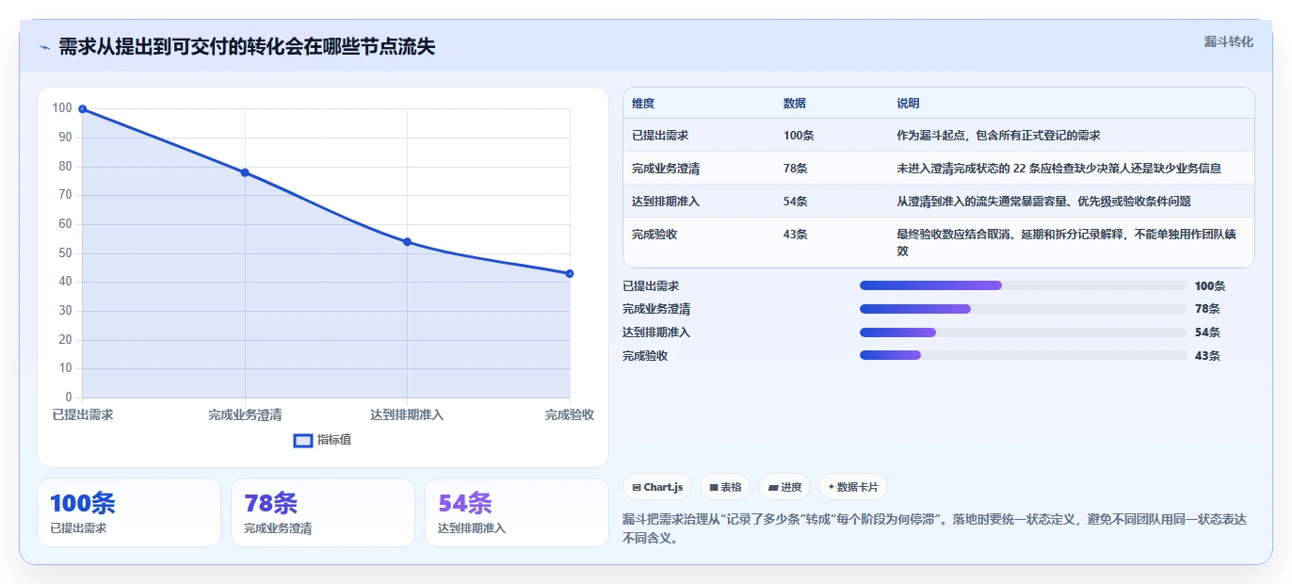This screenshot has height=584, width=1292.
Task: Click the 100条 progress value label
Action: (1210, 286)
